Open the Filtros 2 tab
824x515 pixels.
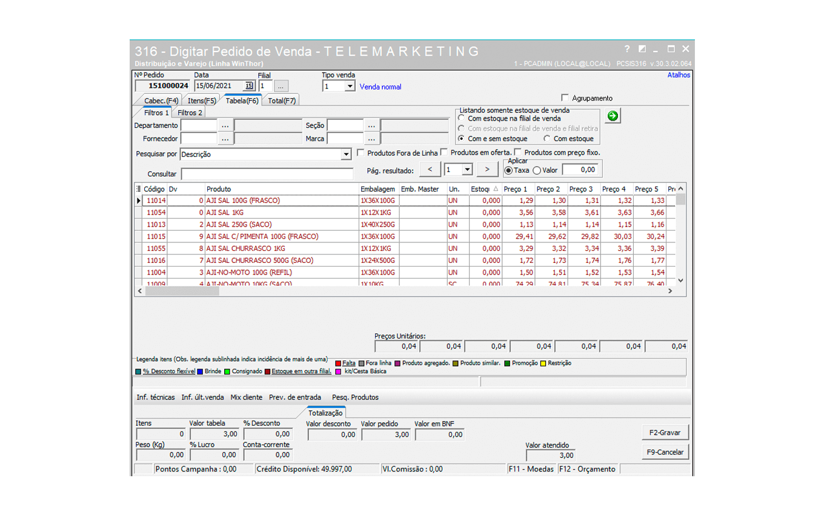pos(190,113)
